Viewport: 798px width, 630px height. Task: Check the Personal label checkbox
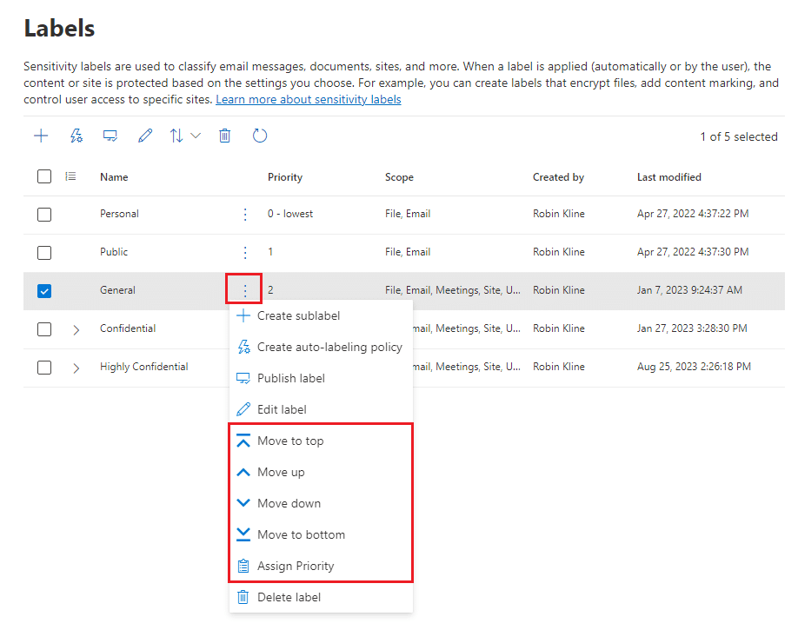[x=44, y=215]
